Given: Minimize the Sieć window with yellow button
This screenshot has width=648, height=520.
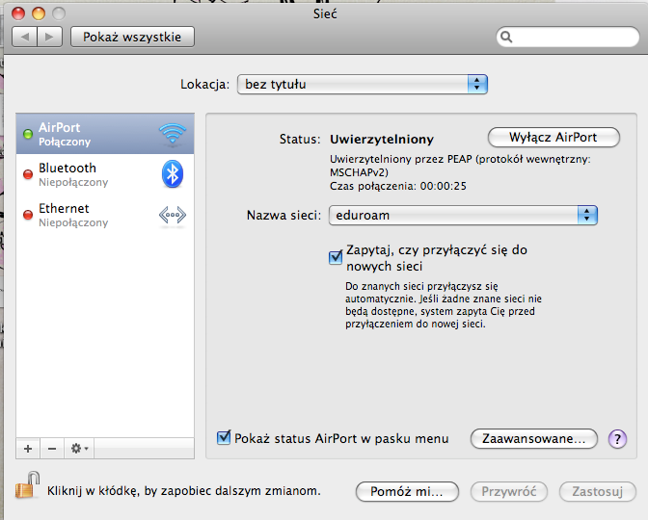Looking at the screenshot, I should tap(39, 13).
